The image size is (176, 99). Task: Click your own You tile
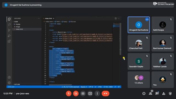163,80
